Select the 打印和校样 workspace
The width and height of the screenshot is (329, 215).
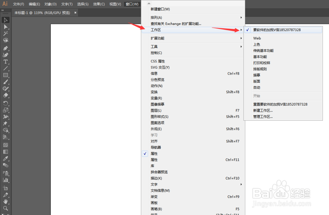coord(283,63)
